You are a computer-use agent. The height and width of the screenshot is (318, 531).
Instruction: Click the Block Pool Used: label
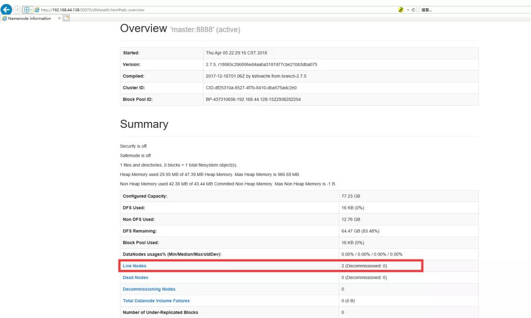point(141,242)
